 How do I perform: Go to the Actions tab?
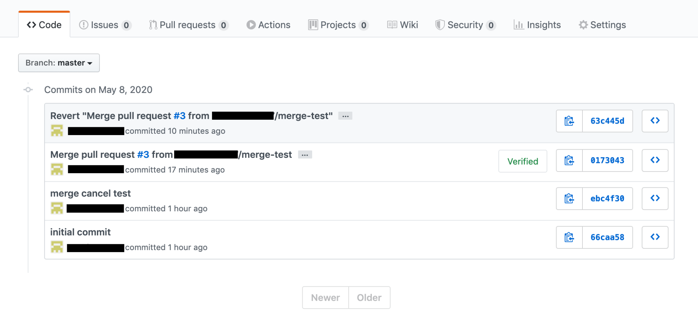click(269, 25)
